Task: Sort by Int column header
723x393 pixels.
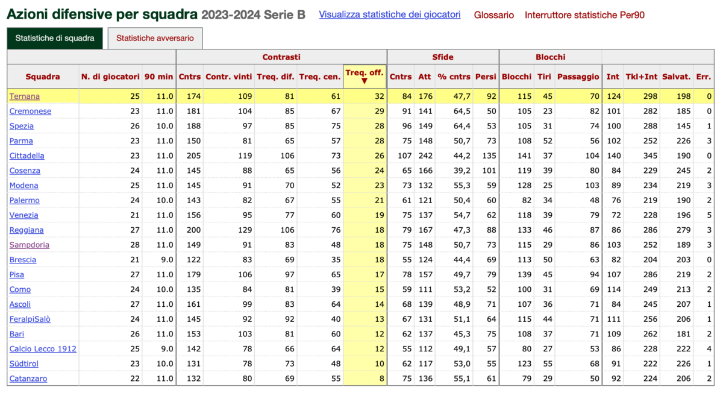Action: tap(613, 77)
